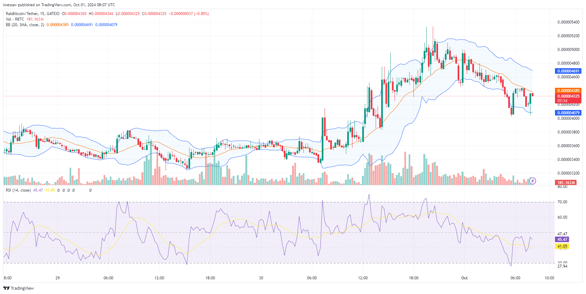Click the 'BB (20, SMA, close, 2)' indicator label

[25, 25]
